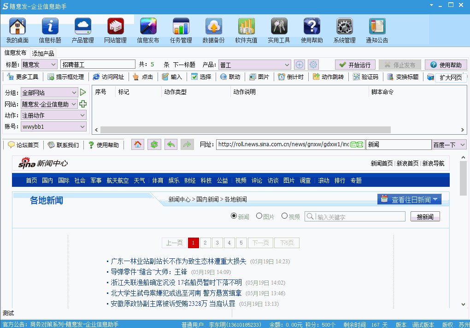The width and height of the screenshot is (470, 328).
Task: Select the 图片 radio button in search
Action: (x=259, y=216)
